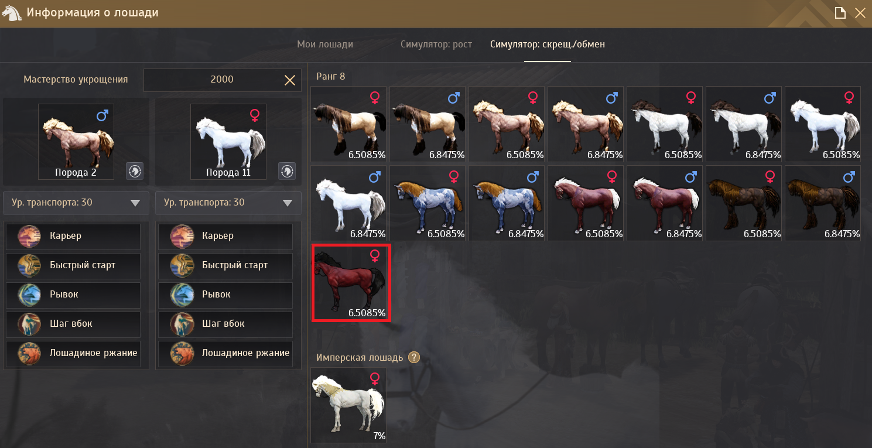Switch to the Мои лошади tab
872x448 pixels.
(325, 45)
